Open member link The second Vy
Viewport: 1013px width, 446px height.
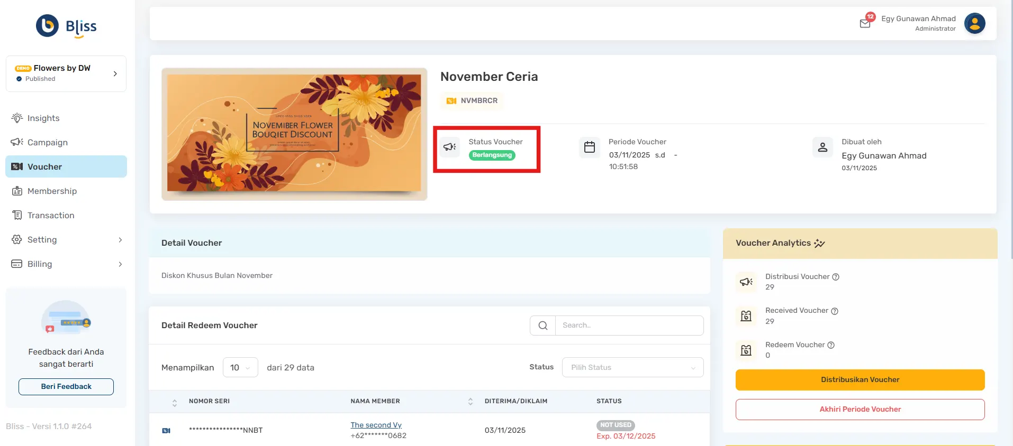point(376,425)
